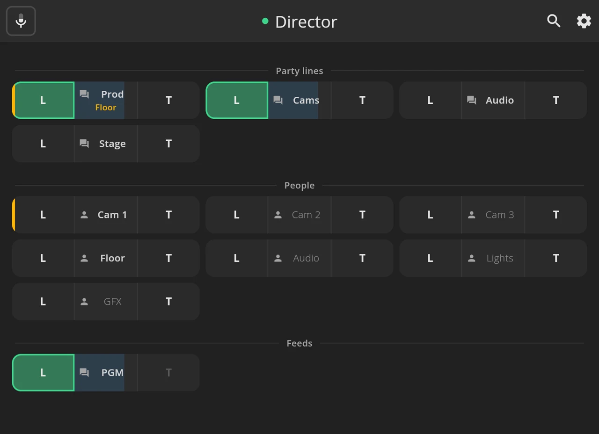The height and width of the screenshot is (434, 599).
Task: Open the search tool
Action: pyautogui.click(x=554, y=21)
